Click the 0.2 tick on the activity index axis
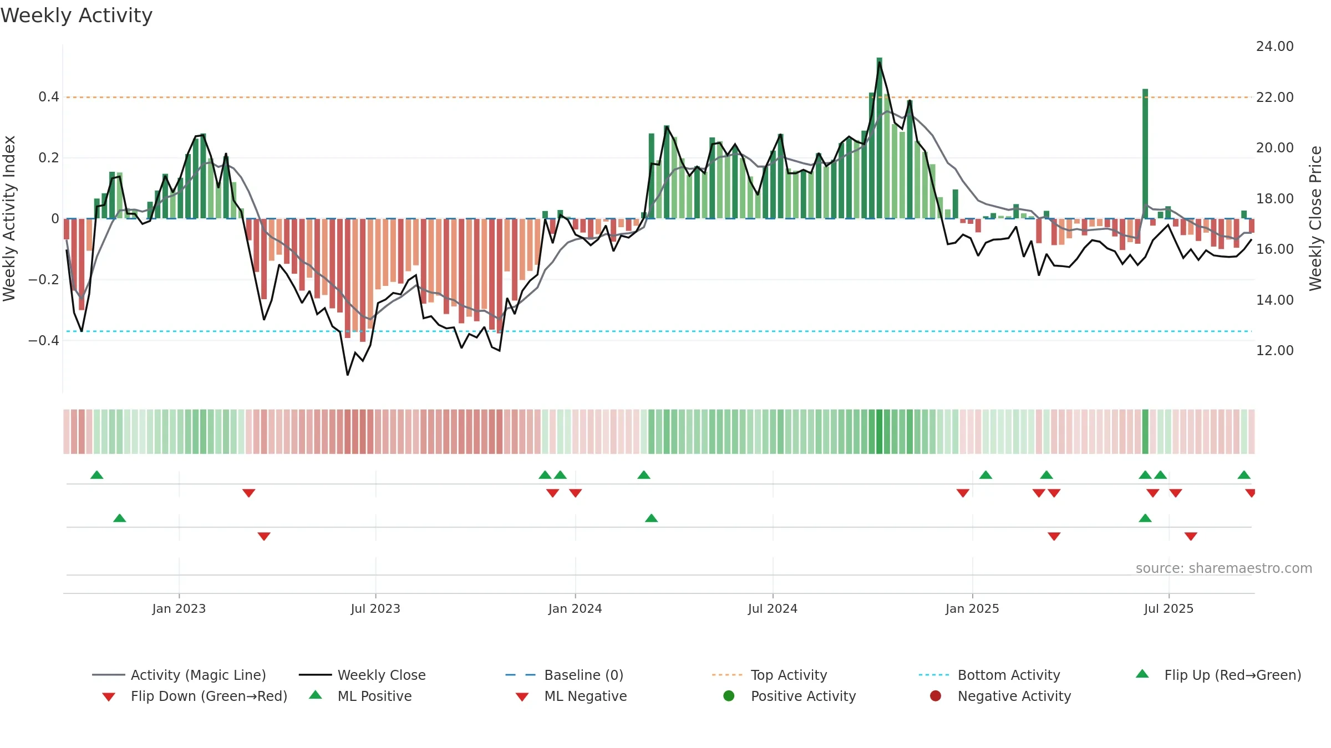 pyautogui.click(x=49, y=158)
